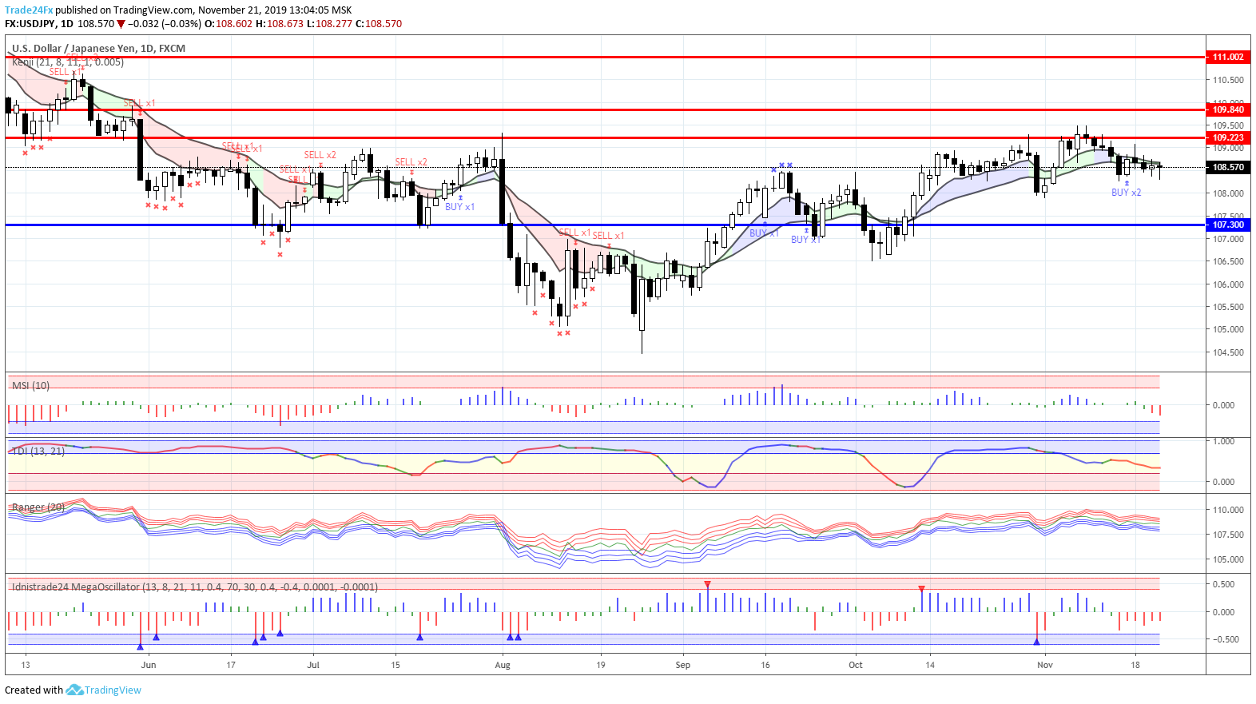The height and width of the screenshot is (704, 1256).
Task: Click the TradingView cloud logo icon
Action: coord(74,690)
